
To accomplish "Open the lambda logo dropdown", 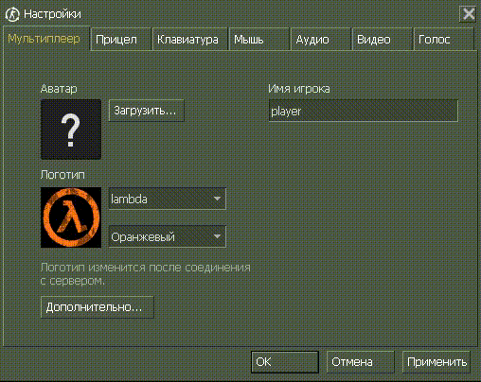I will point(168,199).
